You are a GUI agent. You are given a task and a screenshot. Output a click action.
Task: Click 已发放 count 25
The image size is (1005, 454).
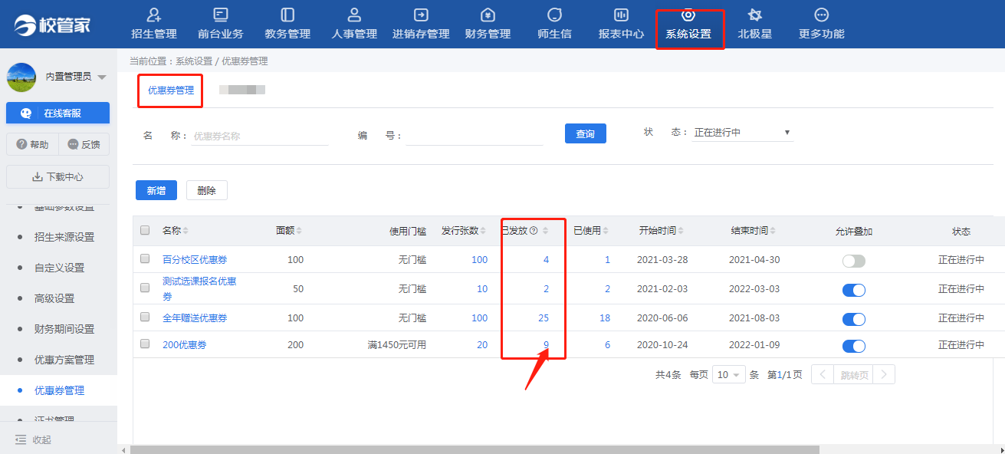tap(544, 318)
